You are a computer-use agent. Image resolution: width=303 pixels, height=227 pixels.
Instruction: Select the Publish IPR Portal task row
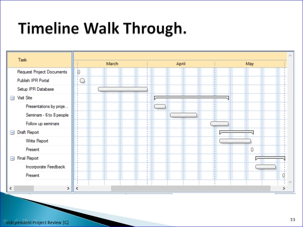(33, 80)
